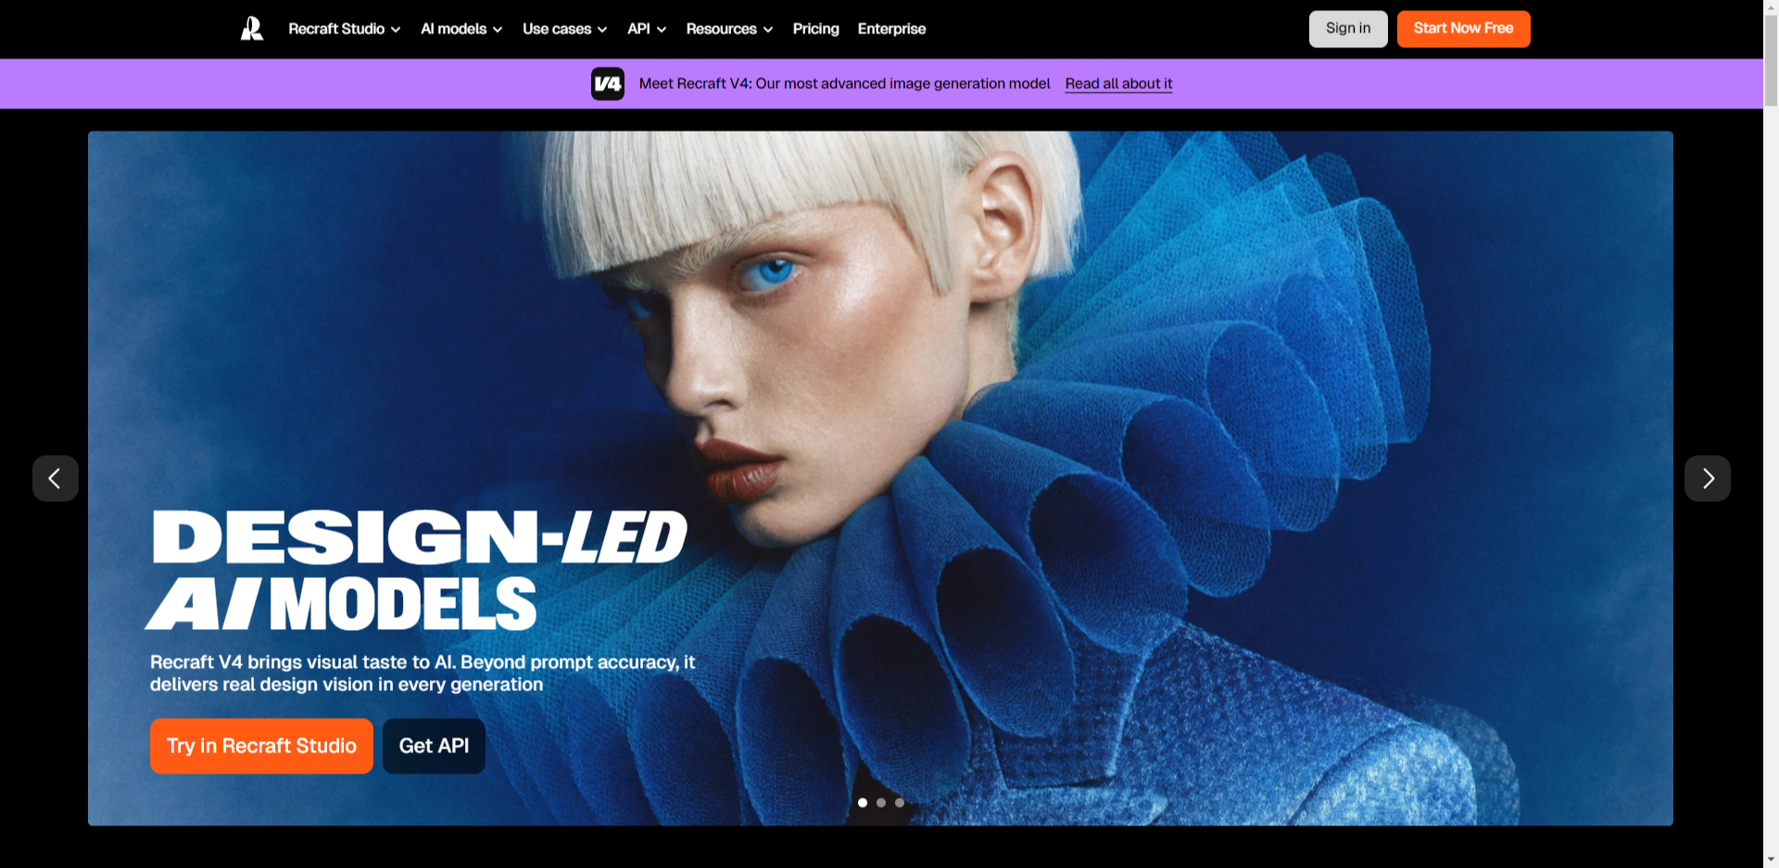This screenshot has height=868, width=1779.
Task: Open the Pricing page
Action: (x=815, y=29)
